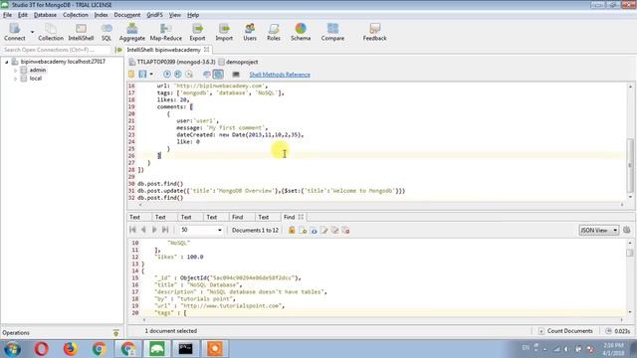Open the Document menu
Image resolution: width=637 pixels, height=358 pixels.
coord(127,15)
